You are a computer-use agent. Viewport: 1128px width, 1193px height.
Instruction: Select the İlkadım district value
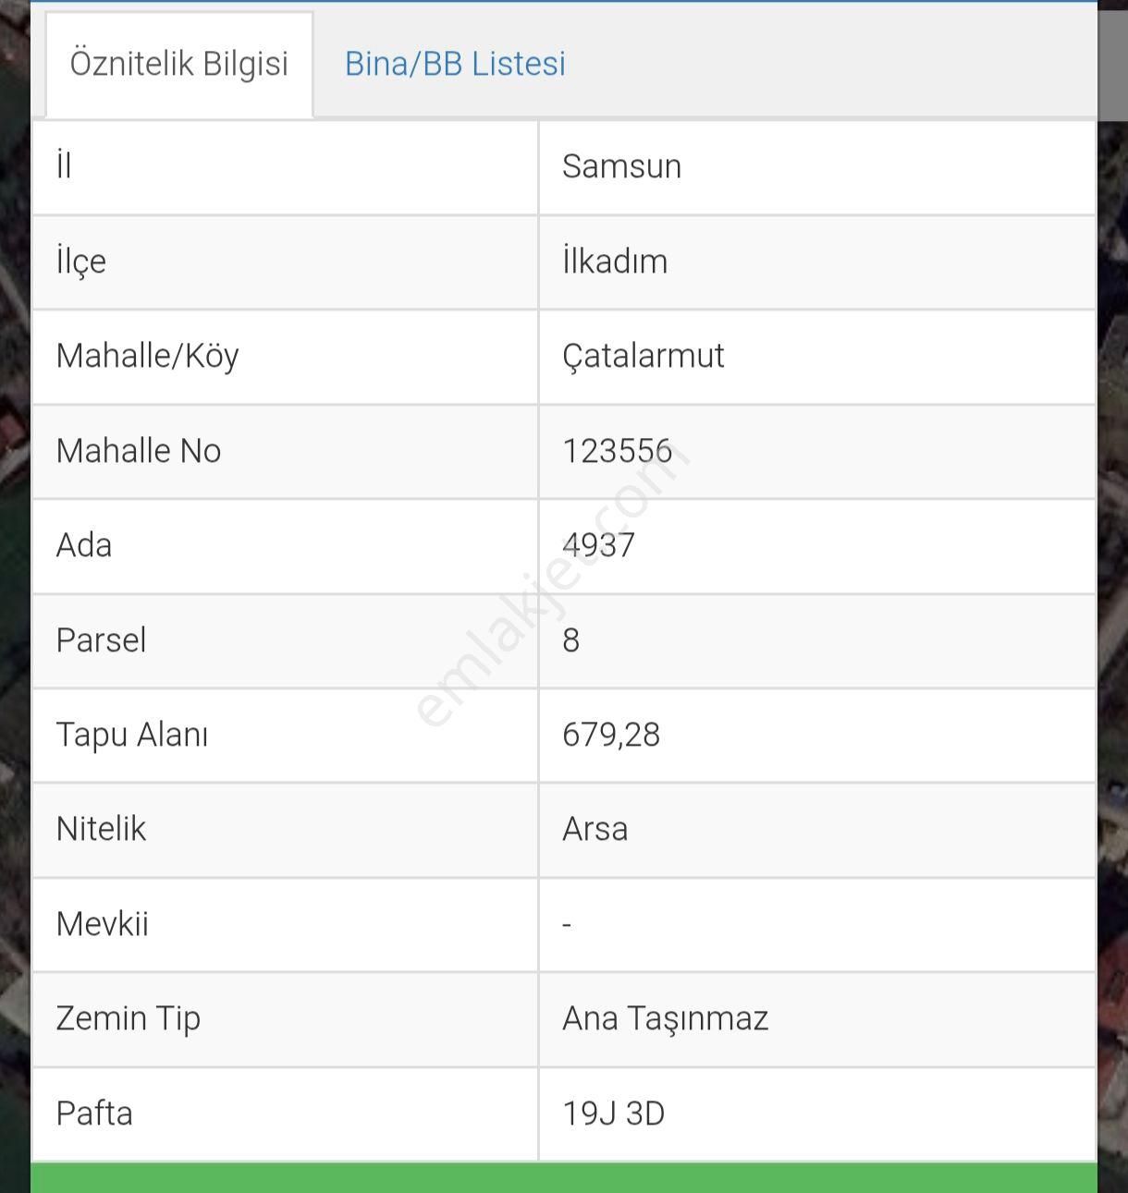[615, 261]
